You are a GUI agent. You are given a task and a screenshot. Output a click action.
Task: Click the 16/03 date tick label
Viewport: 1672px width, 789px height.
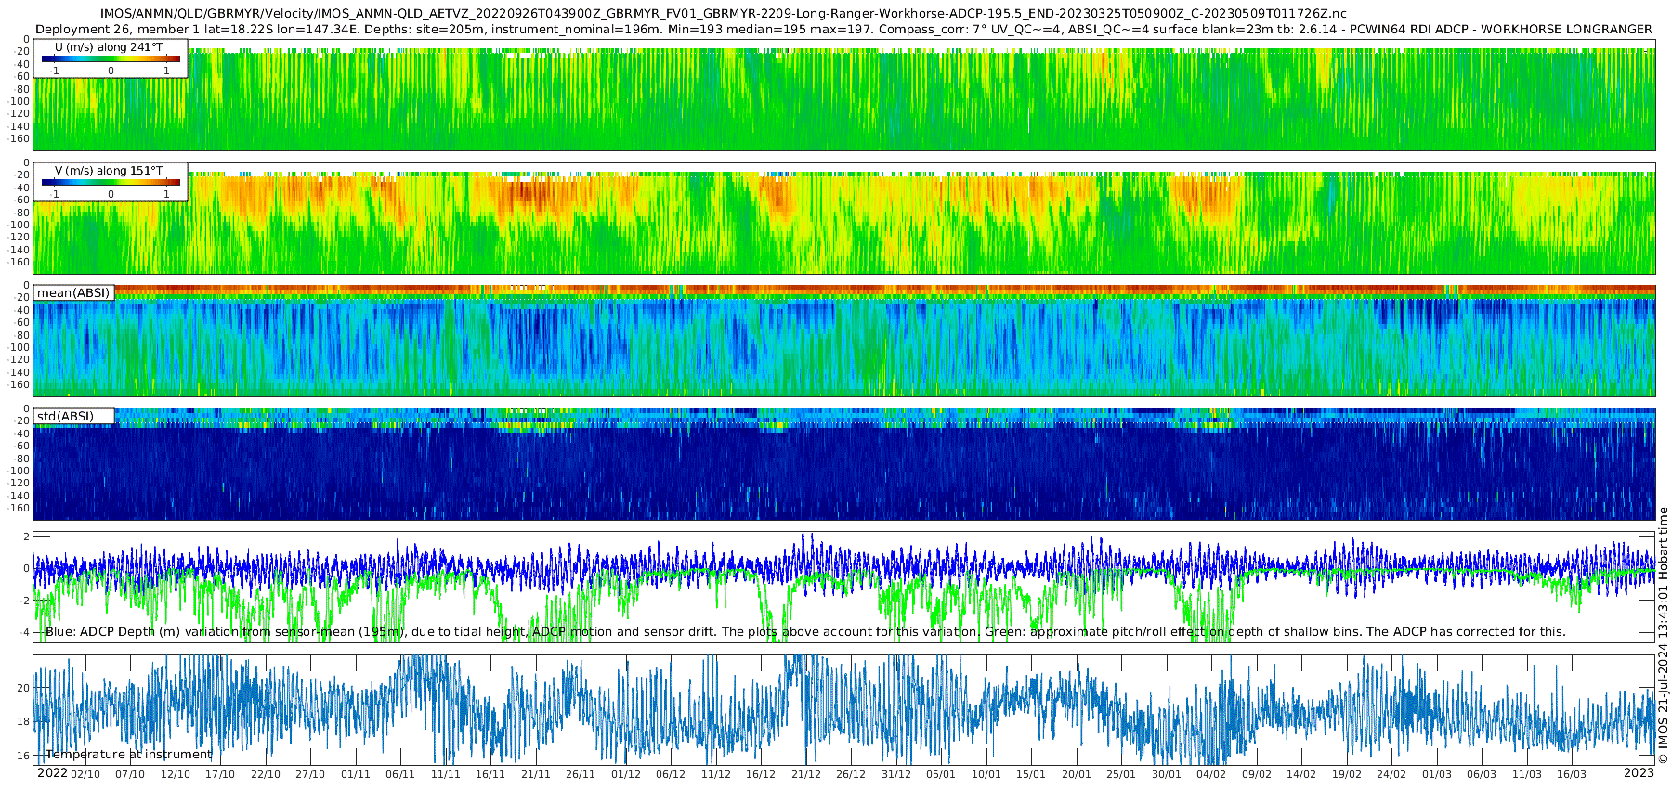tap(1572, 774)
